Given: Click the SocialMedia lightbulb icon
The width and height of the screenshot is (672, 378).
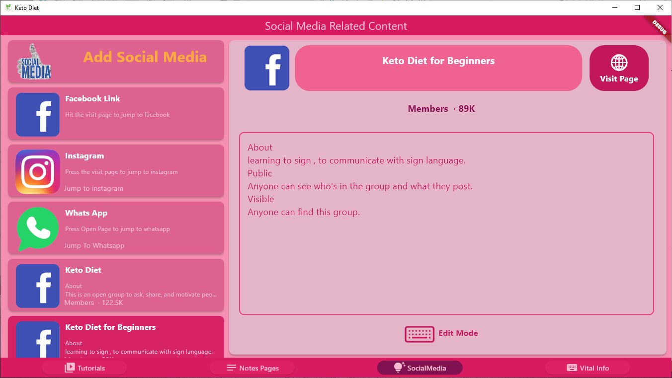Looking at the screenshot, I should (x=399, y=368).
